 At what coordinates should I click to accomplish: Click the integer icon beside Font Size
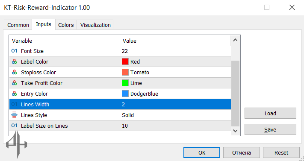tap(15, 51)
